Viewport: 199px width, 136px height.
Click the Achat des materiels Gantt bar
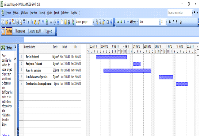click(x=127, y=70)
